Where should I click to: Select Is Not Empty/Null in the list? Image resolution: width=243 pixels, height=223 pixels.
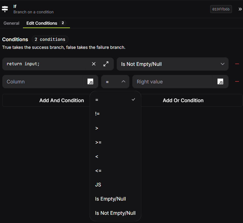point(115,213)
